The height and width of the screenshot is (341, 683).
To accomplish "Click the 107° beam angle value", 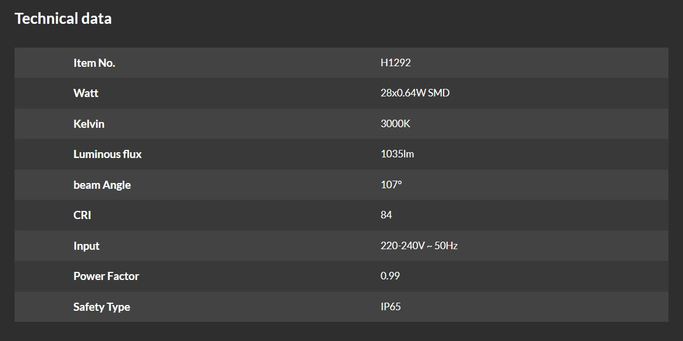I will tap(391, 185).
